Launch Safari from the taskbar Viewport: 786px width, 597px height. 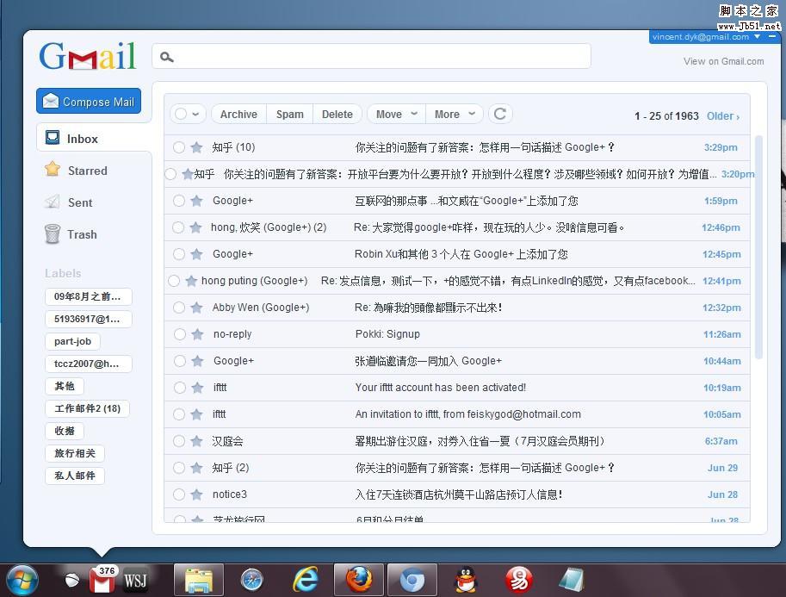click(x=251, y=581)
